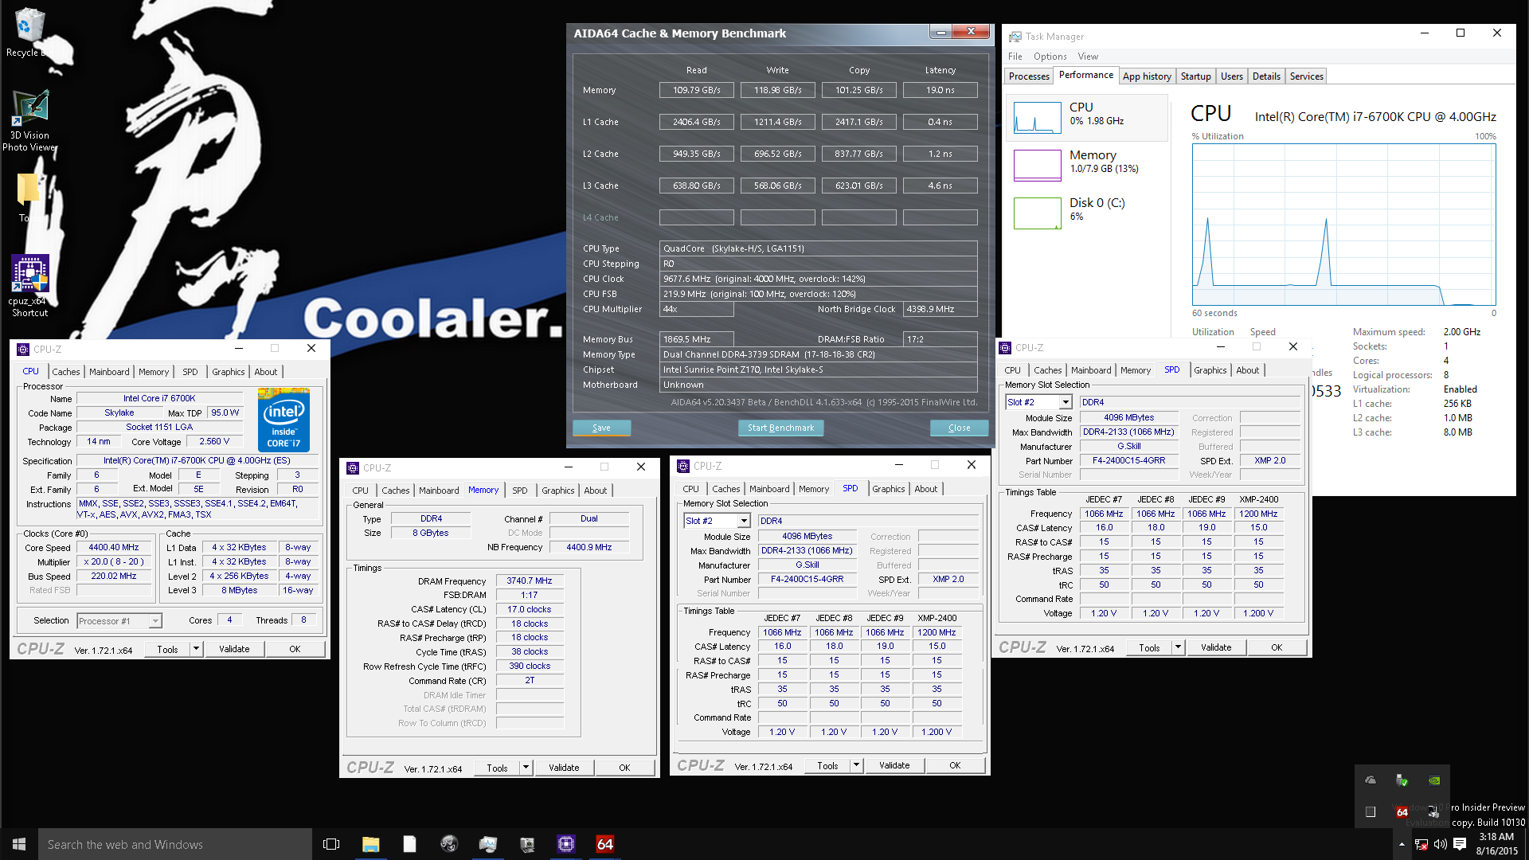Screen dimensions: 1529x860
Task: Switch to Startup tab in Task Manager
Action: tap(1195, 76)
